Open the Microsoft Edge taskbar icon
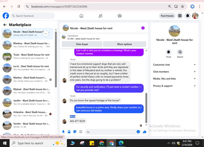Screen dimensions: 204x147 [121, 143]
